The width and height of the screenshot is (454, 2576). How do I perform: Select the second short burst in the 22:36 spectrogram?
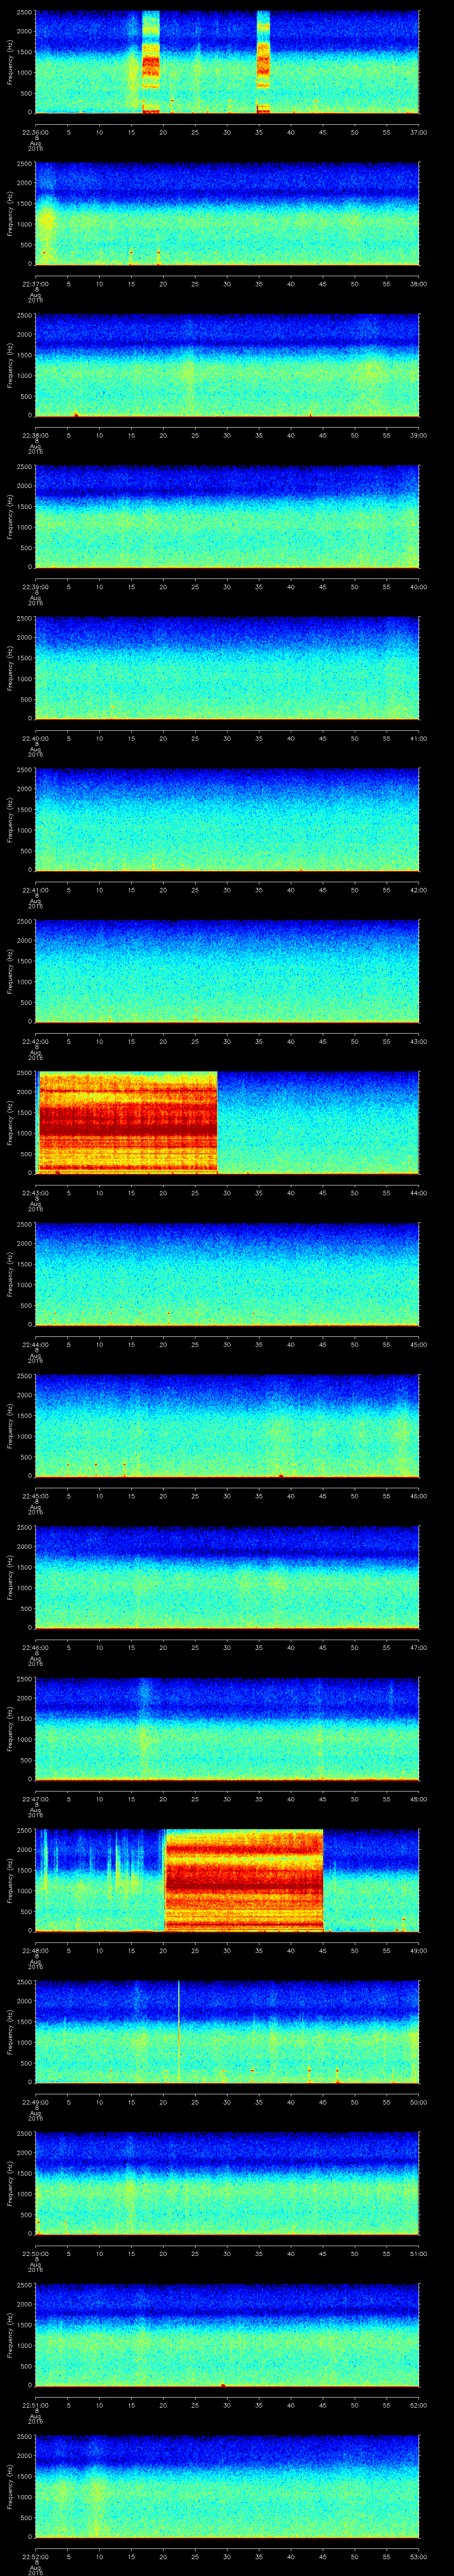tap(263, 62)
